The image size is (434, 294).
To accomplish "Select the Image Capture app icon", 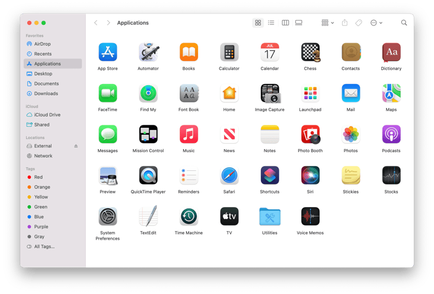I will tap(270, 93).
